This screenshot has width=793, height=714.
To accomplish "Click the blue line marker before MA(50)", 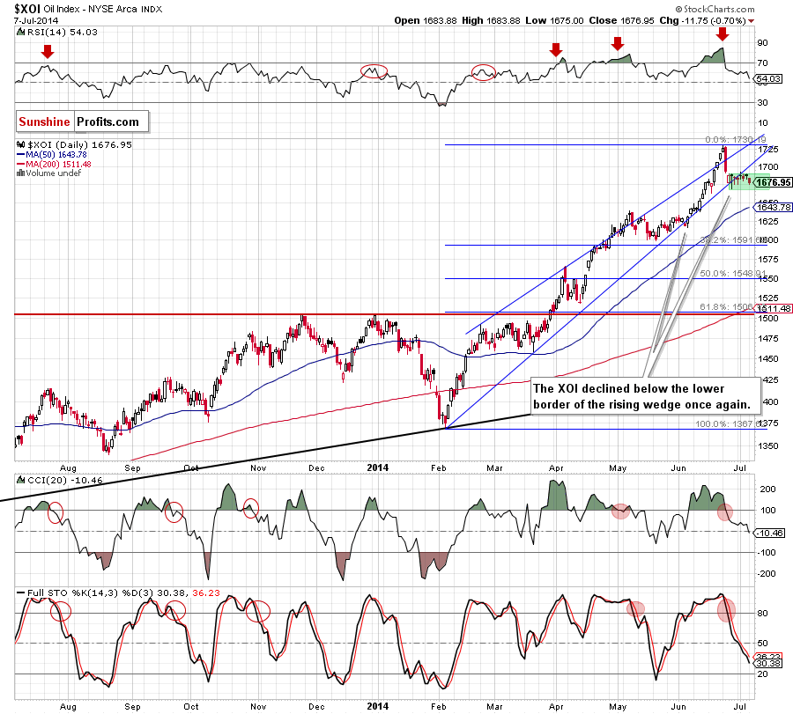I will point(21,155).
